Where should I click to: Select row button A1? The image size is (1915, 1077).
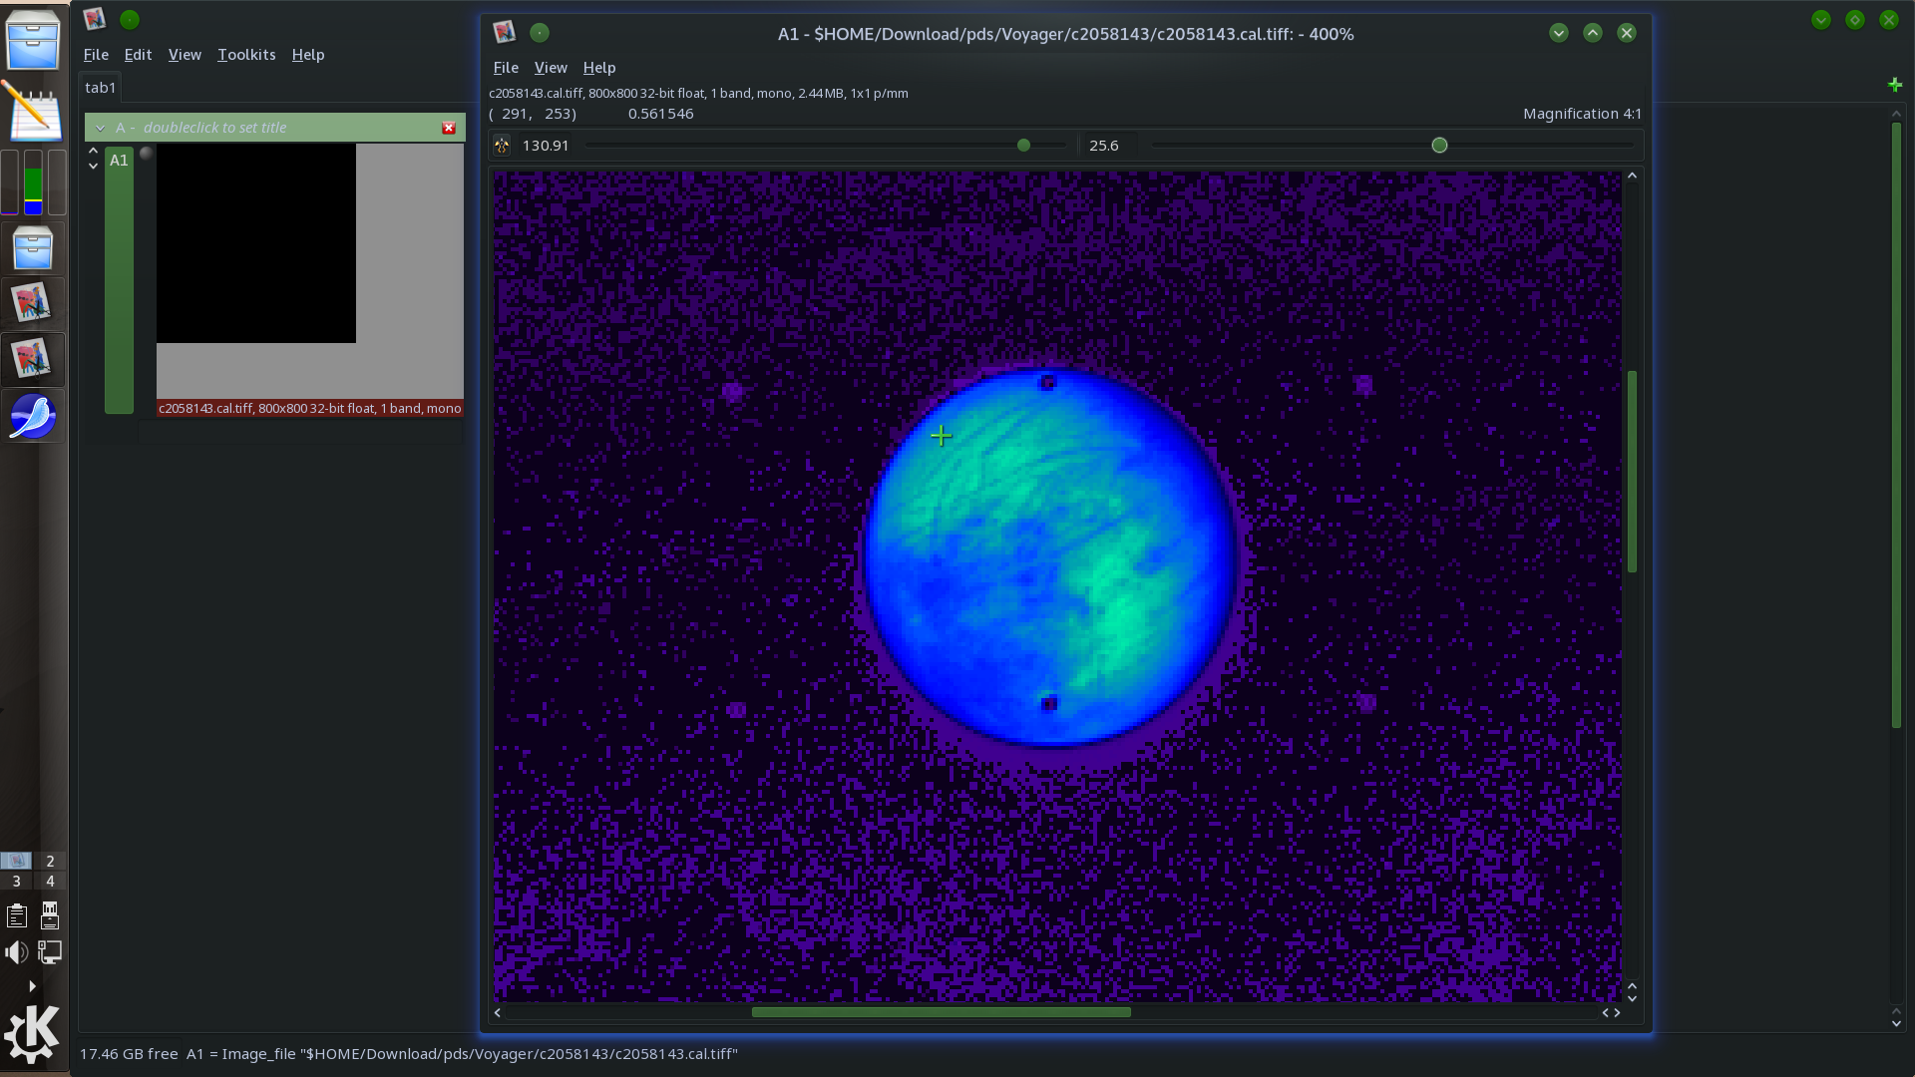pyautogui.click(x=119, y=278)
